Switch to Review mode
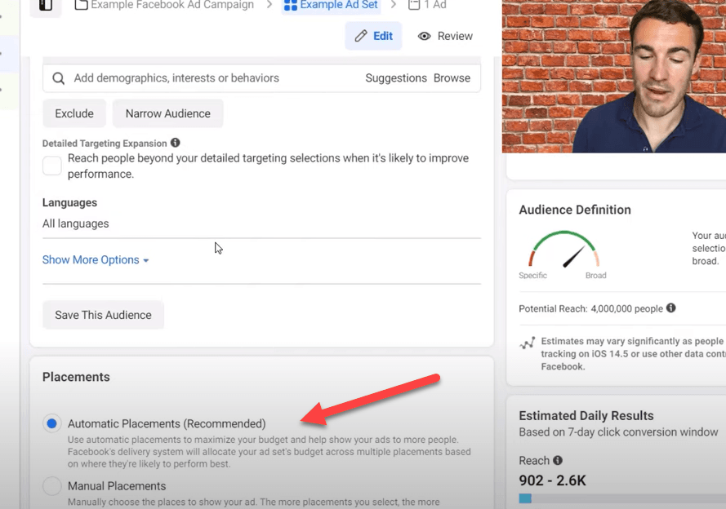The image size is (726, 509). [x=445, y=36]
